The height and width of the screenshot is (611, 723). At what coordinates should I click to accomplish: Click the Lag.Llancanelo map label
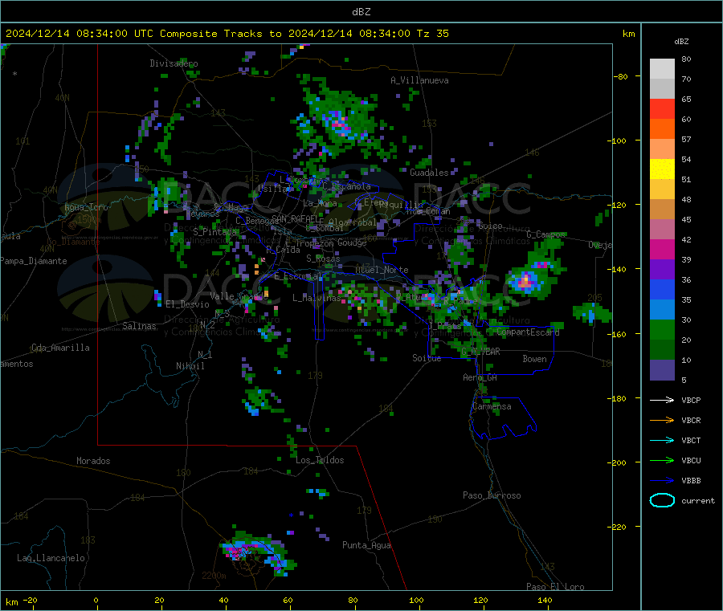tap(51, 558)
